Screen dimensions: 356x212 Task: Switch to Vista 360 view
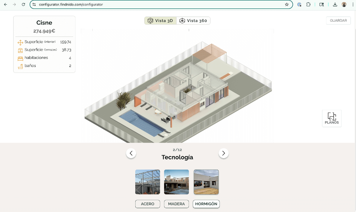pos(193,21)
